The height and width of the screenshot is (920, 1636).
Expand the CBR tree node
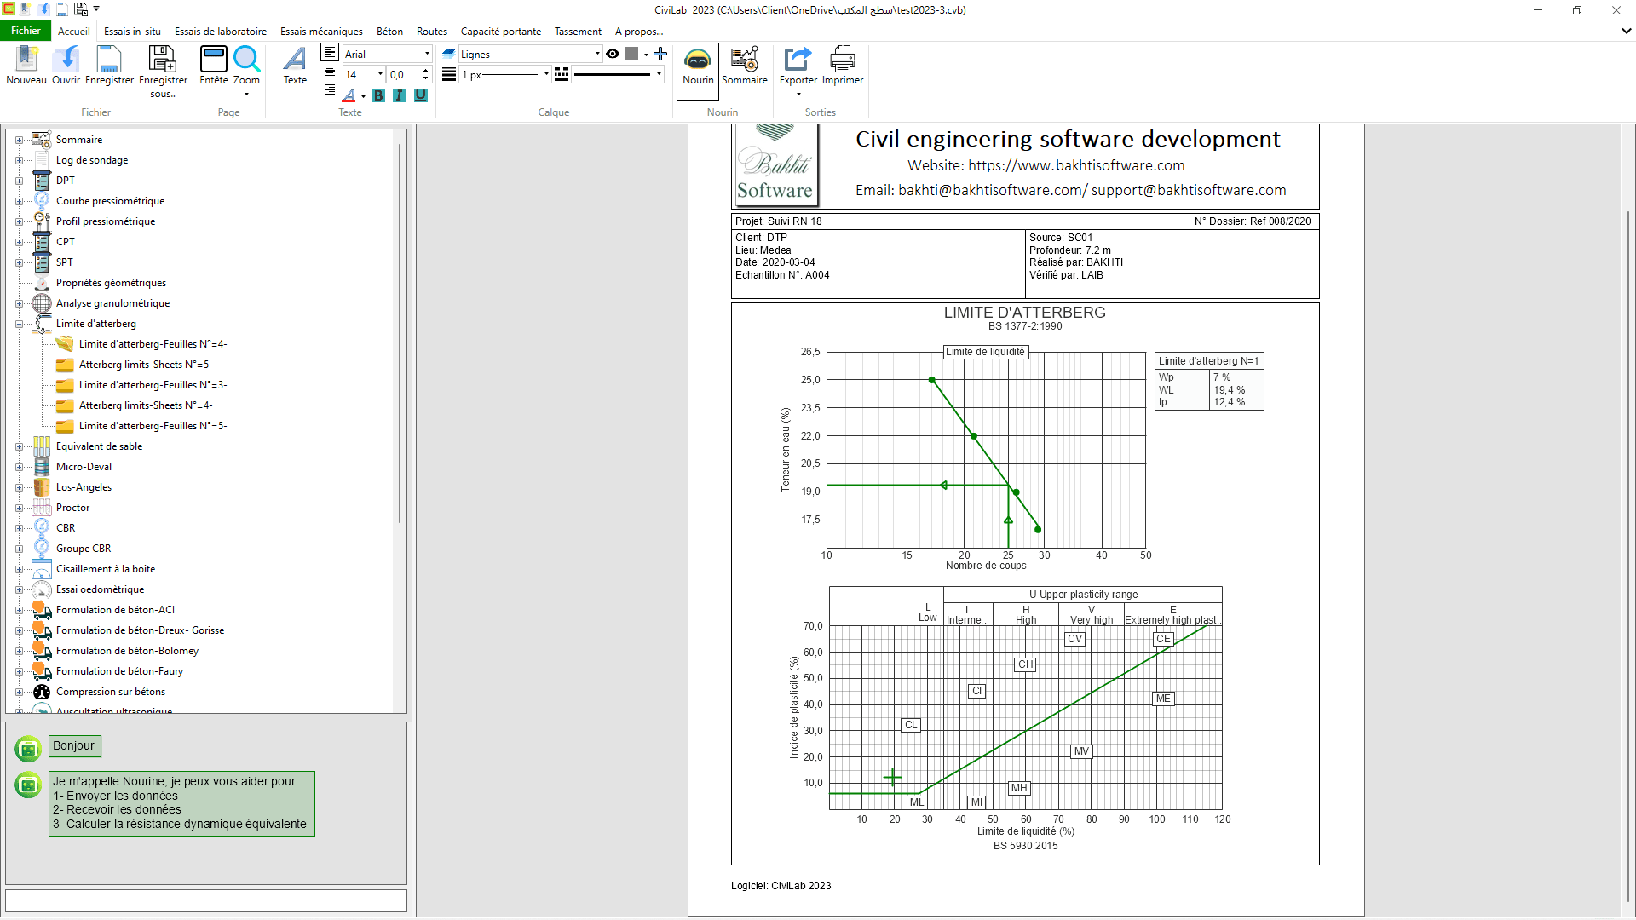19,528
